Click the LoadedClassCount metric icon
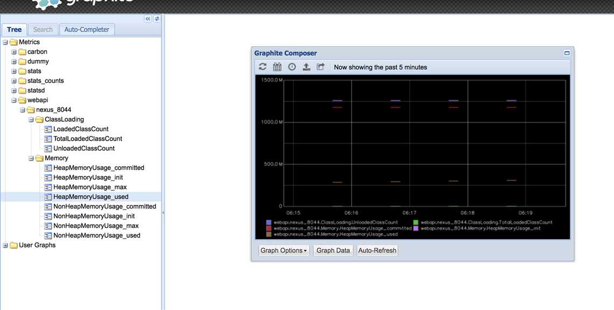This screenshot has height=310, width=614. click(x=48, y=129)
